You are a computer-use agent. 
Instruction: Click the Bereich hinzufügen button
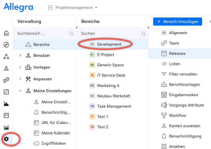tap(178, 22)
